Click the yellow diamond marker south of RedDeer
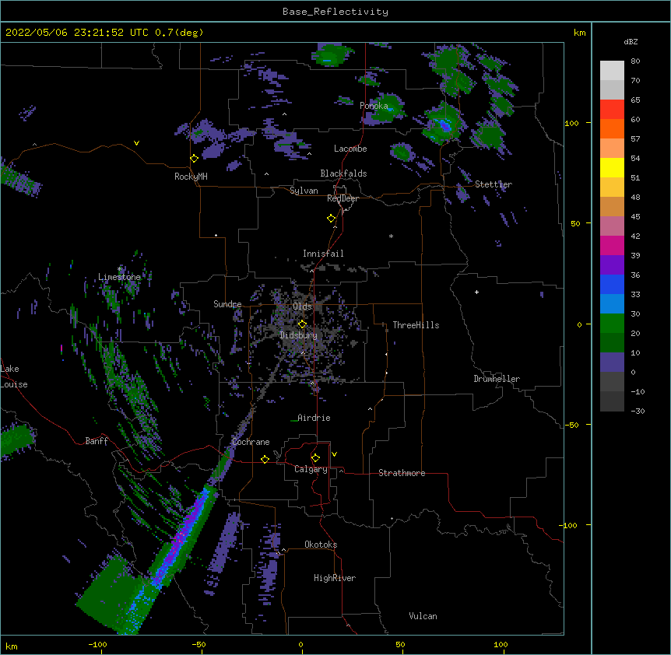This screenshot has width=671, height=655. pos(332,219)
